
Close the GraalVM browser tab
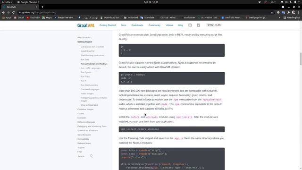(x=36, y=7)
